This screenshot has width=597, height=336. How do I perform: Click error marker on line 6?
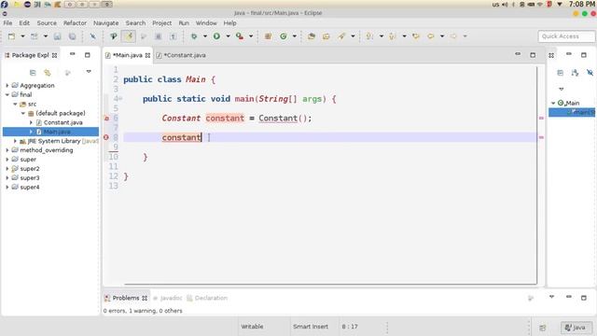(106, 119)
